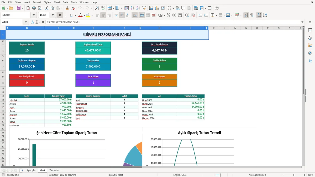
Task: Click the Sort Descending icon
Action: click(138, 8)
